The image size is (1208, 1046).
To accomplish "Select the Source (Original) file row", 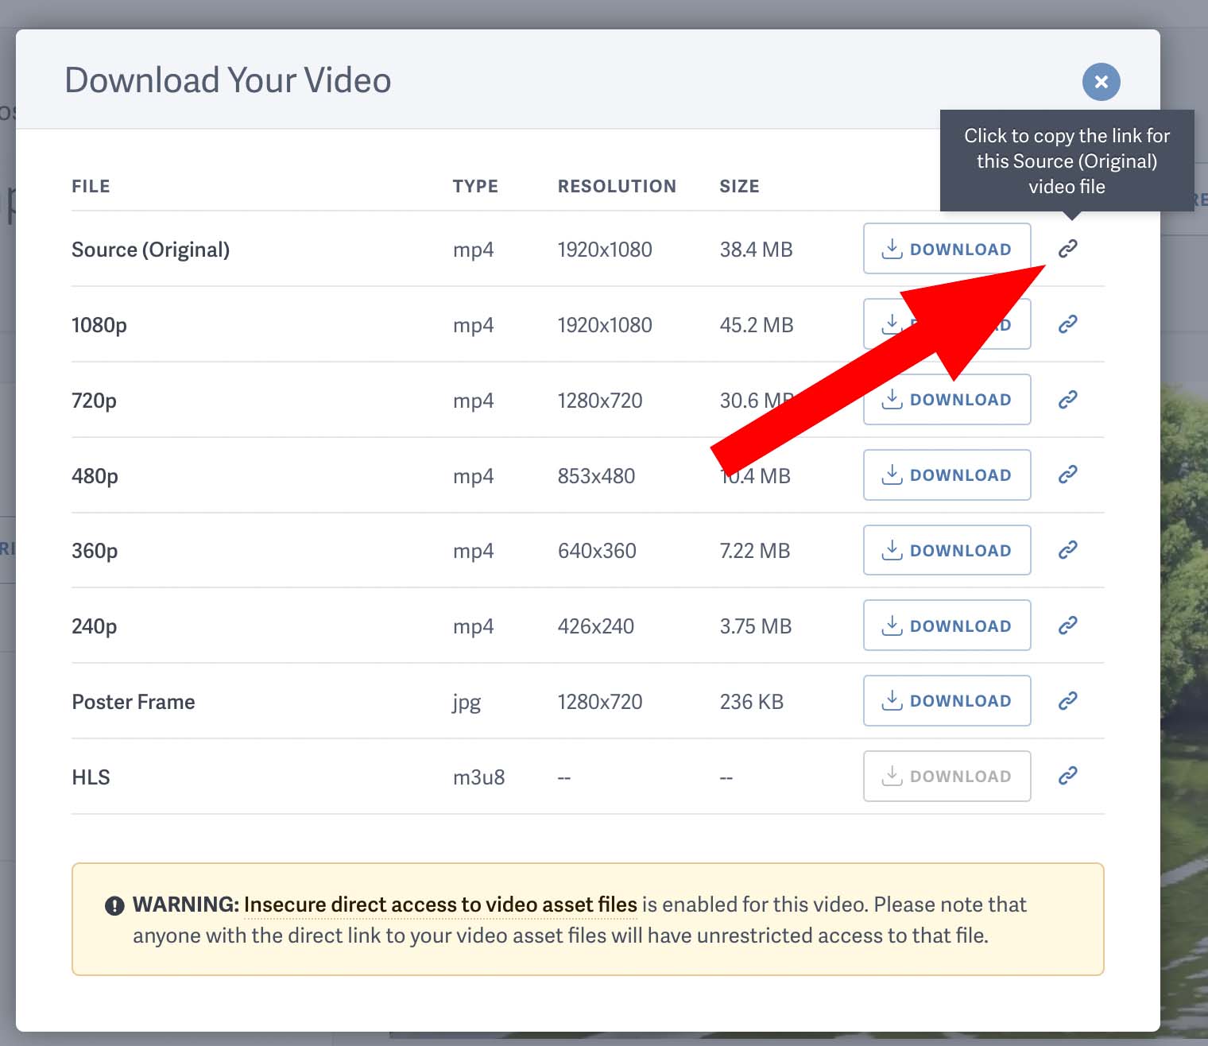I will [151, 249].
